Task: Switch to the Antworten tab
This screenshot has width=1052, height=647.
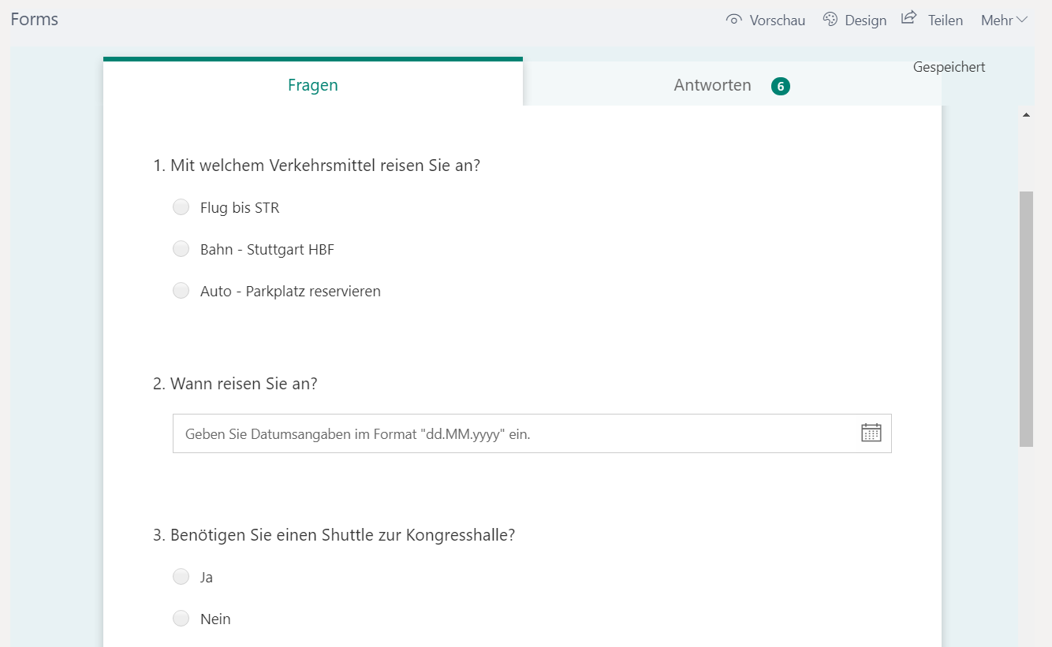Action: click(732, 85)
